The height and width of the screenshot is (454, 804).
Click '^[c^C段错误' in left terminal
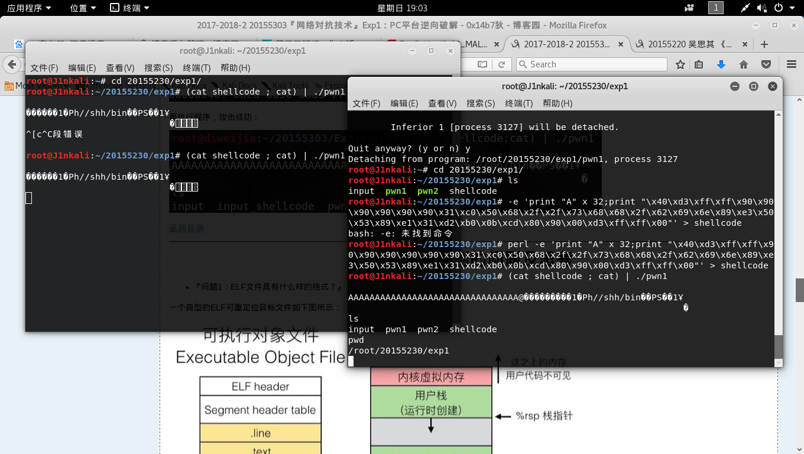click(54, 134)
